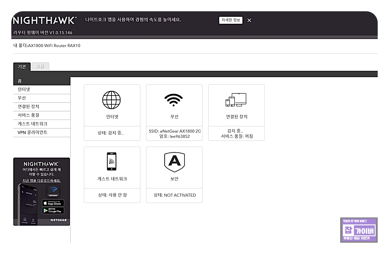The height and width of the screenshot is (254, 389).
Task: Click 지금 앱을 다운로드하세요 link
Action: [42, 181]
